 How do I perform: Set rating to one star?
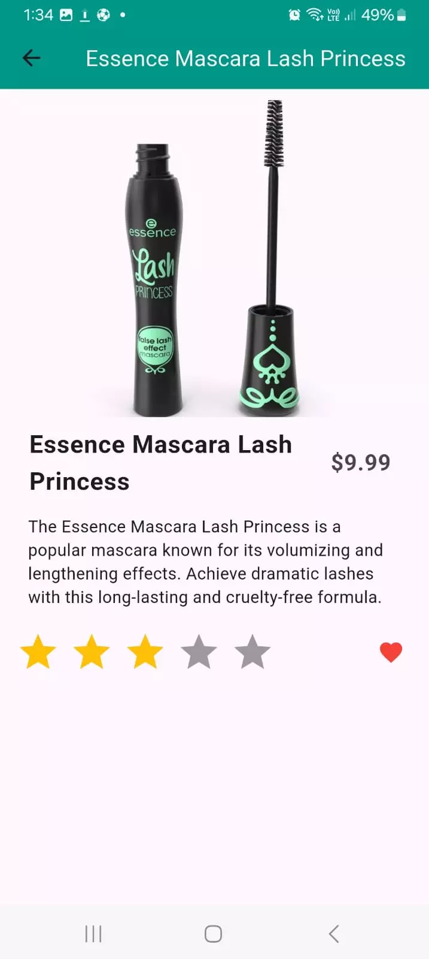tap(38, 652)
